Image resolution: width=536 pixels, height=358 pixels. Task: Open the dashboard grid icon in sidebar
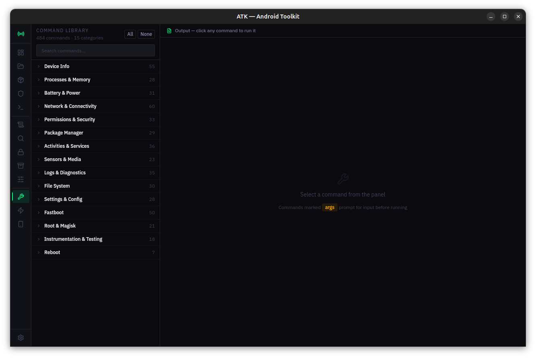point(21,53)
